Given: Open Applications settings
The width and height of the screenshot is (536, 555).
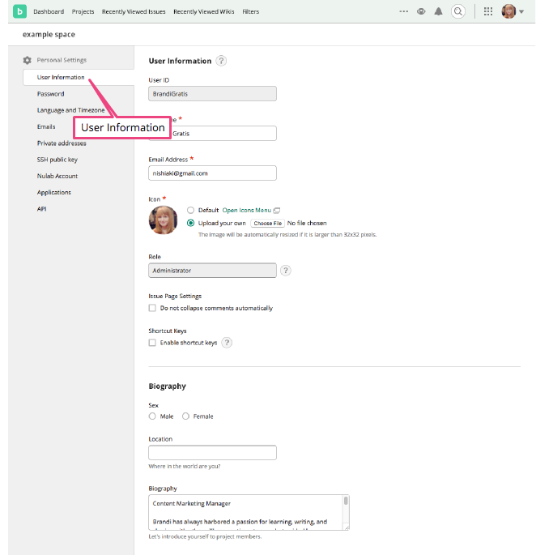Looking at the screenshot, I should (x=53, y=192).
